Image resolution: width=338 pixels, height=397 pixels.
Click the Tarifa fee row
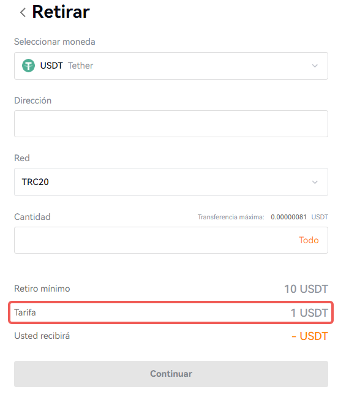(x=171, y=312)
